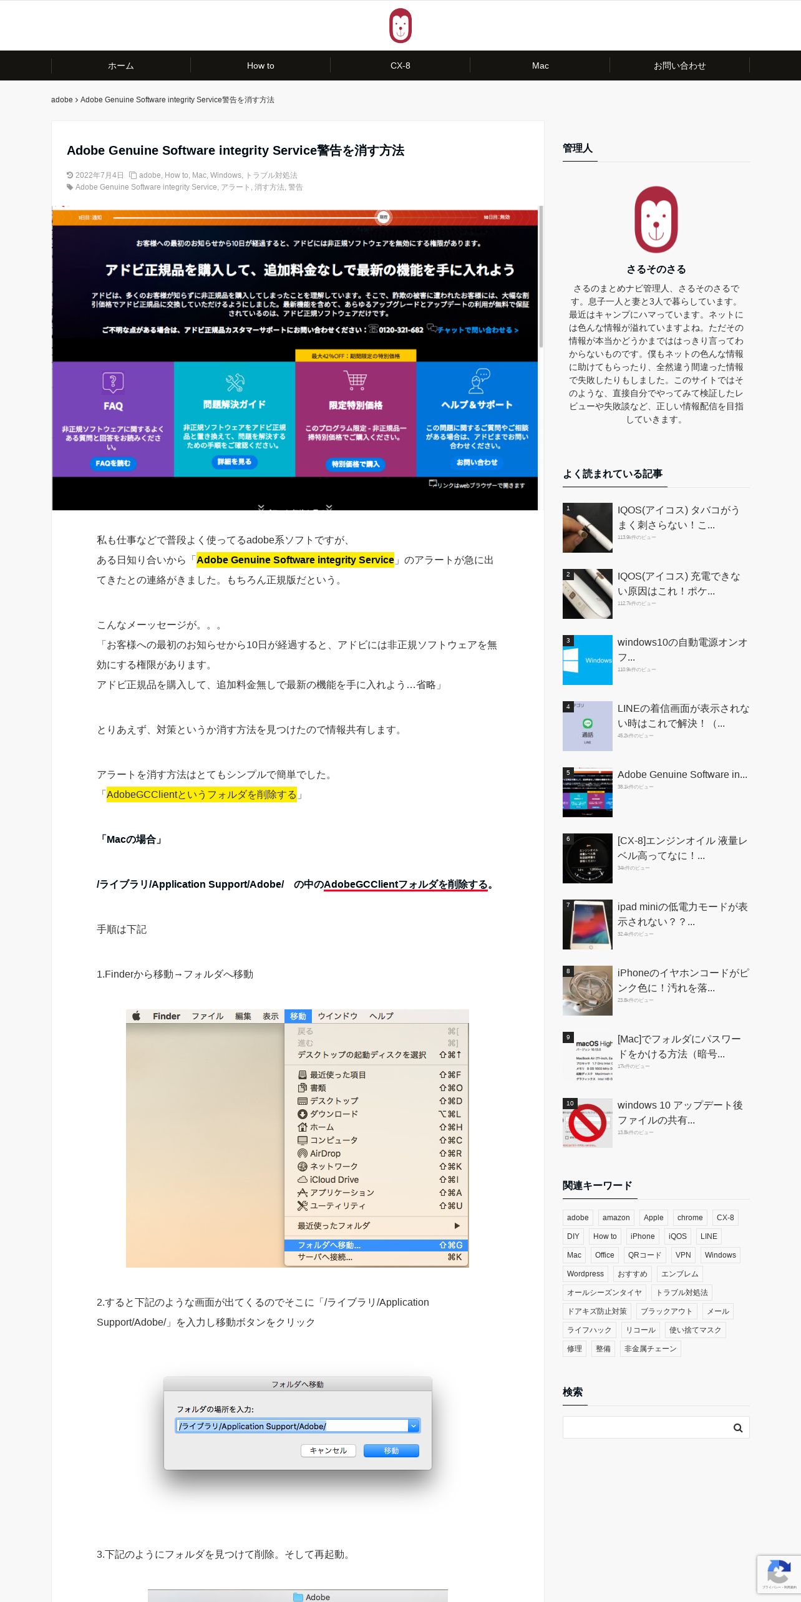
Task: Select the ドアキズ防止対策 keyword tag
Action: [597, 1311]
